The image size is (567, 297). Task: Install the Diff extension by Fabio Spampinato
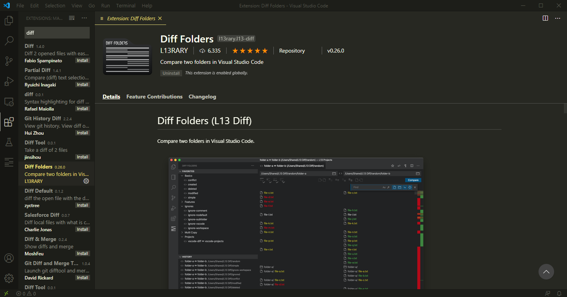point(82,60)
